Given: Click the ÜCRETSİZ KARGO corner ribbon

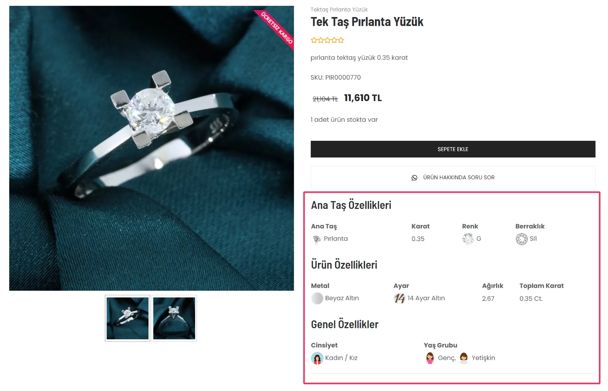Looking at the screenshot, I should click(x=277, y=28).
